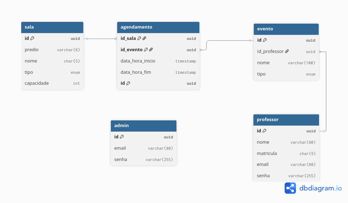Click the admin table header

tap(143, 126)
